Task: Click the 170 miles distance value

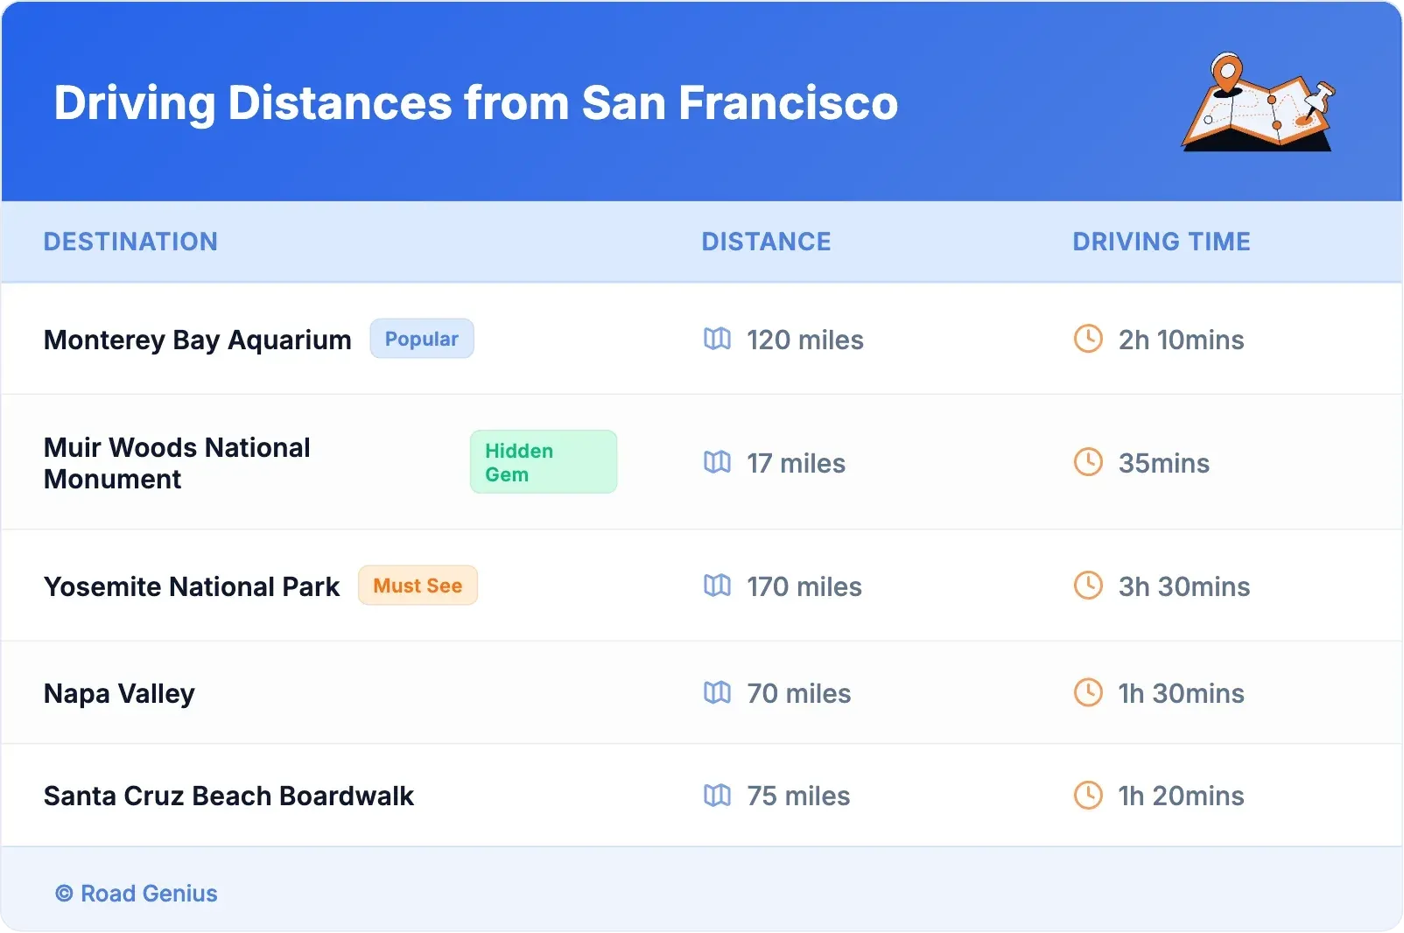Action: pos(804,586)
